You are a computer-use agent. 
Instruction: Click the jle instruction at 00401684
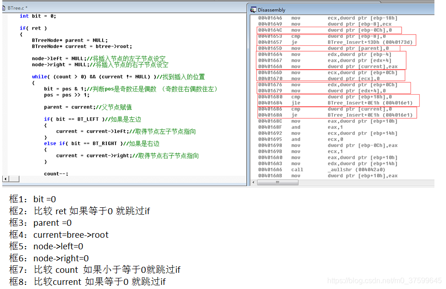coord(336,103)
